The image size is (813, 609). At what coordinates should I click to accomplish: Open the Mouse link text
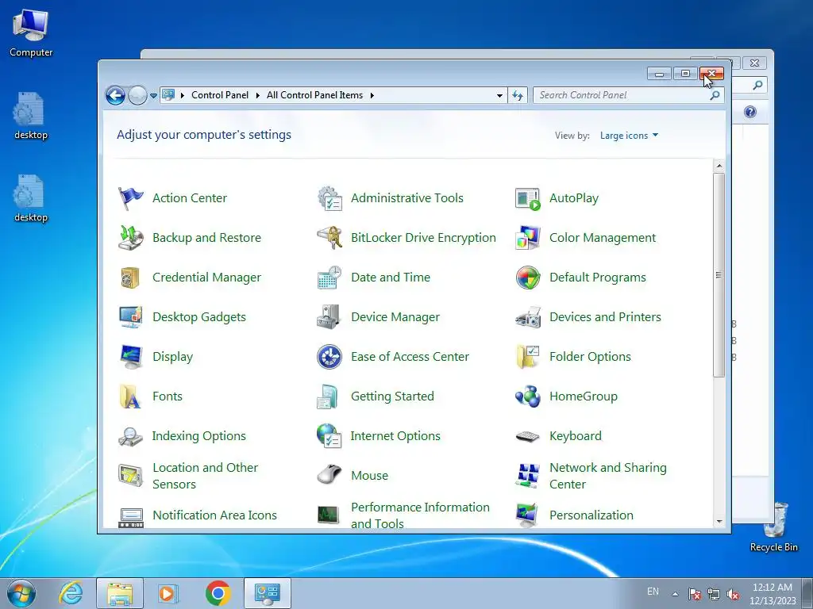point(370,476)
